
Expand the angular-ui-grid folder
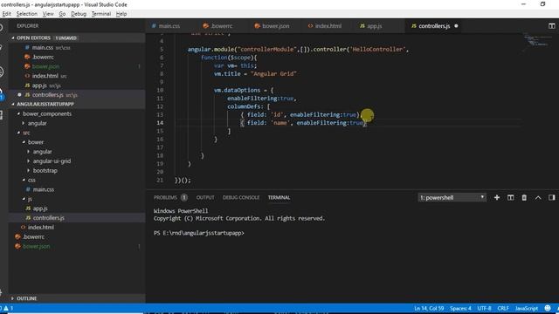click(29, 160)
